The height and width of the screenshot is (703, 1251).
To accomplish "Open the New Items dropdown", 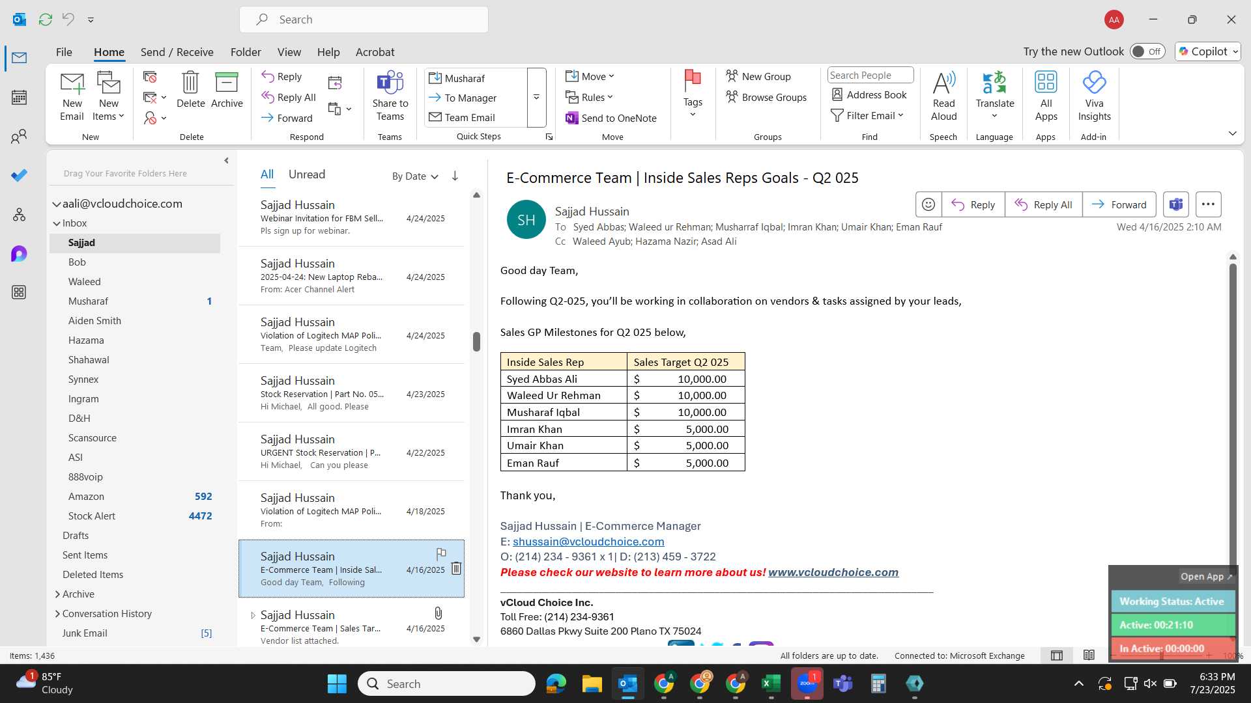I will [109, 96].
